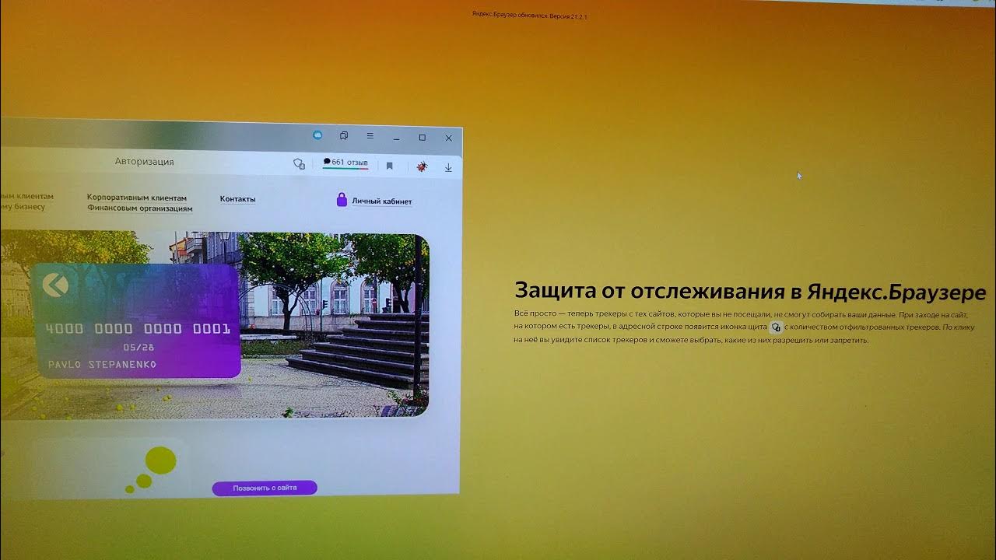Click the inline shield icon in description
This screenshot has height=560, width=996.
775,327
